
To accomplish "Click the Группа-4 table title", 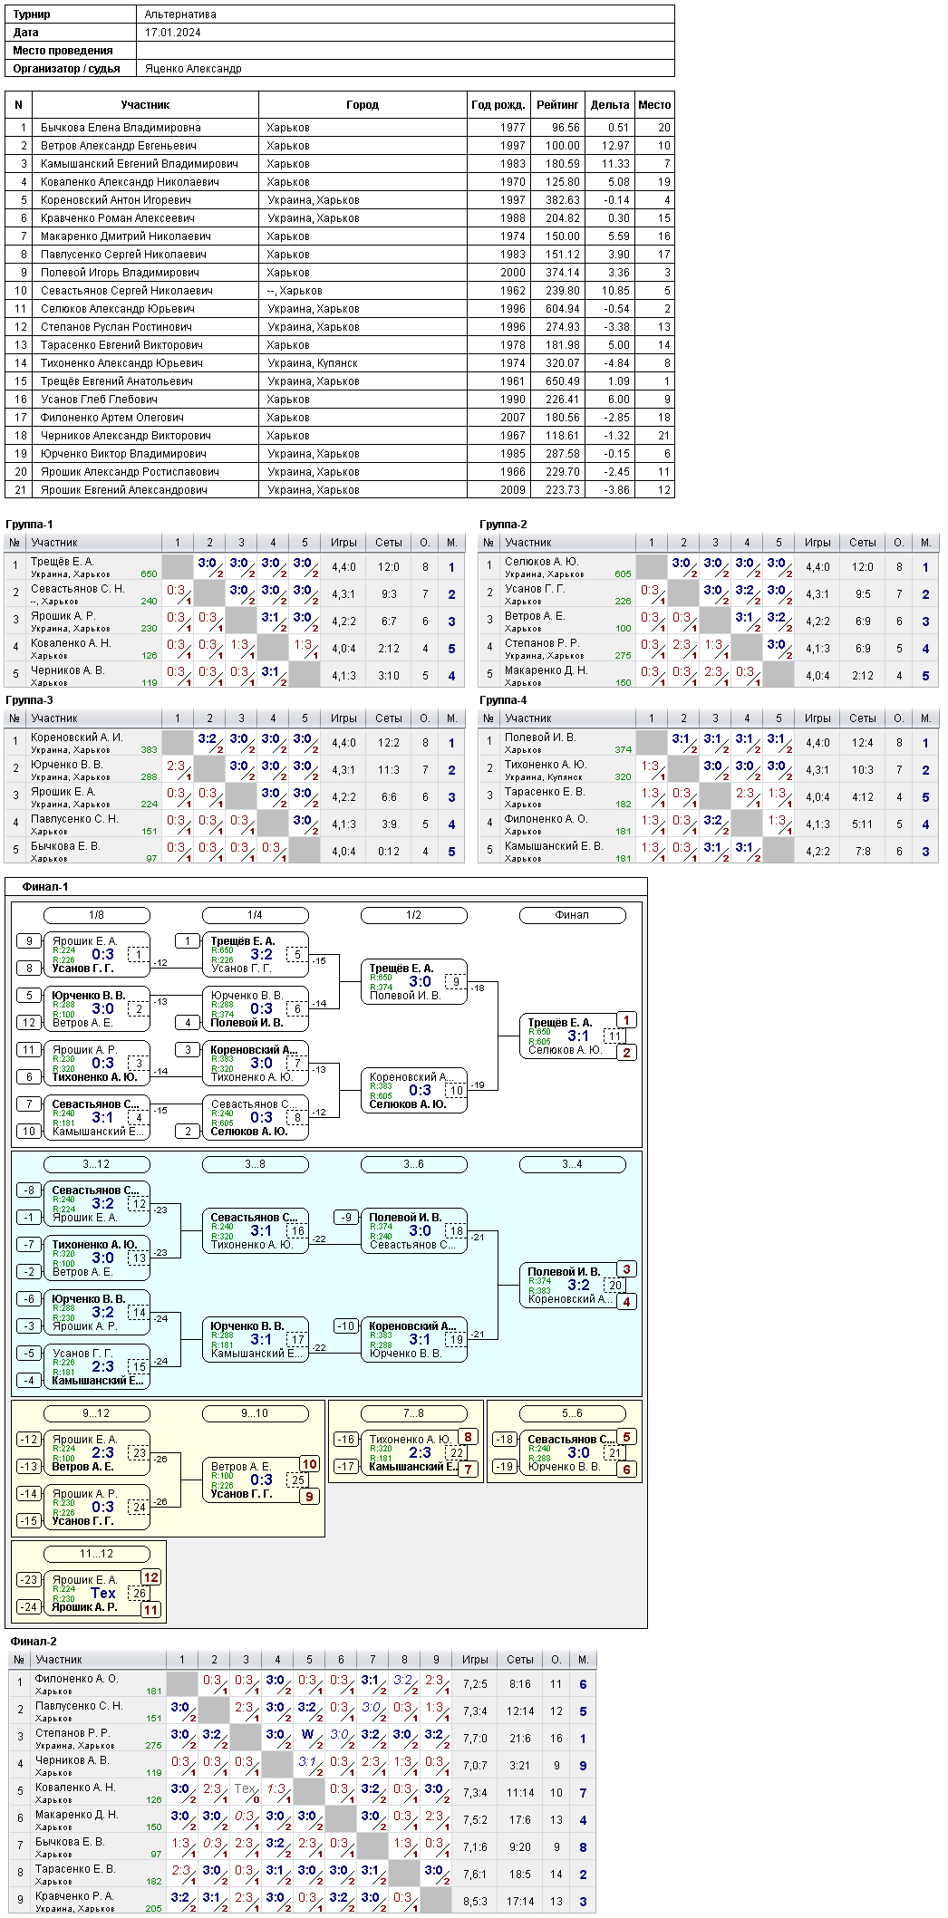I will pyautogui.click(x=503, y=700).
